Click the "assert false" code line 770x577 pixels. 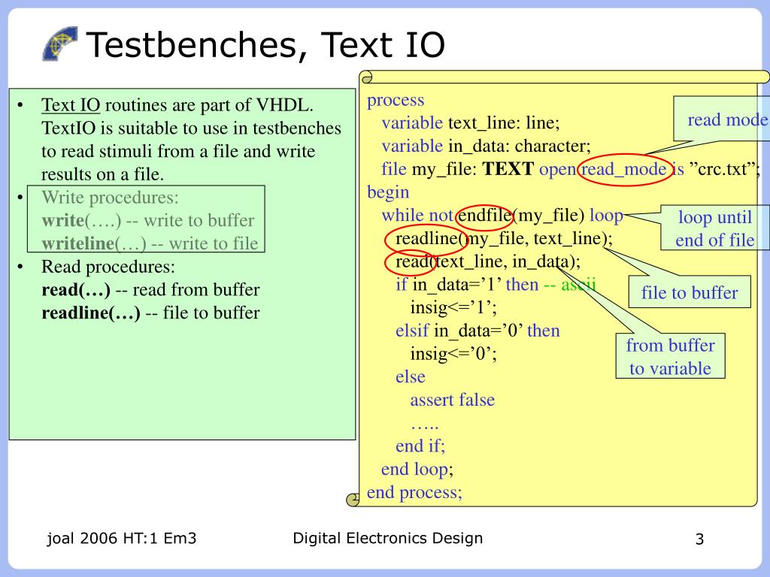452,400
